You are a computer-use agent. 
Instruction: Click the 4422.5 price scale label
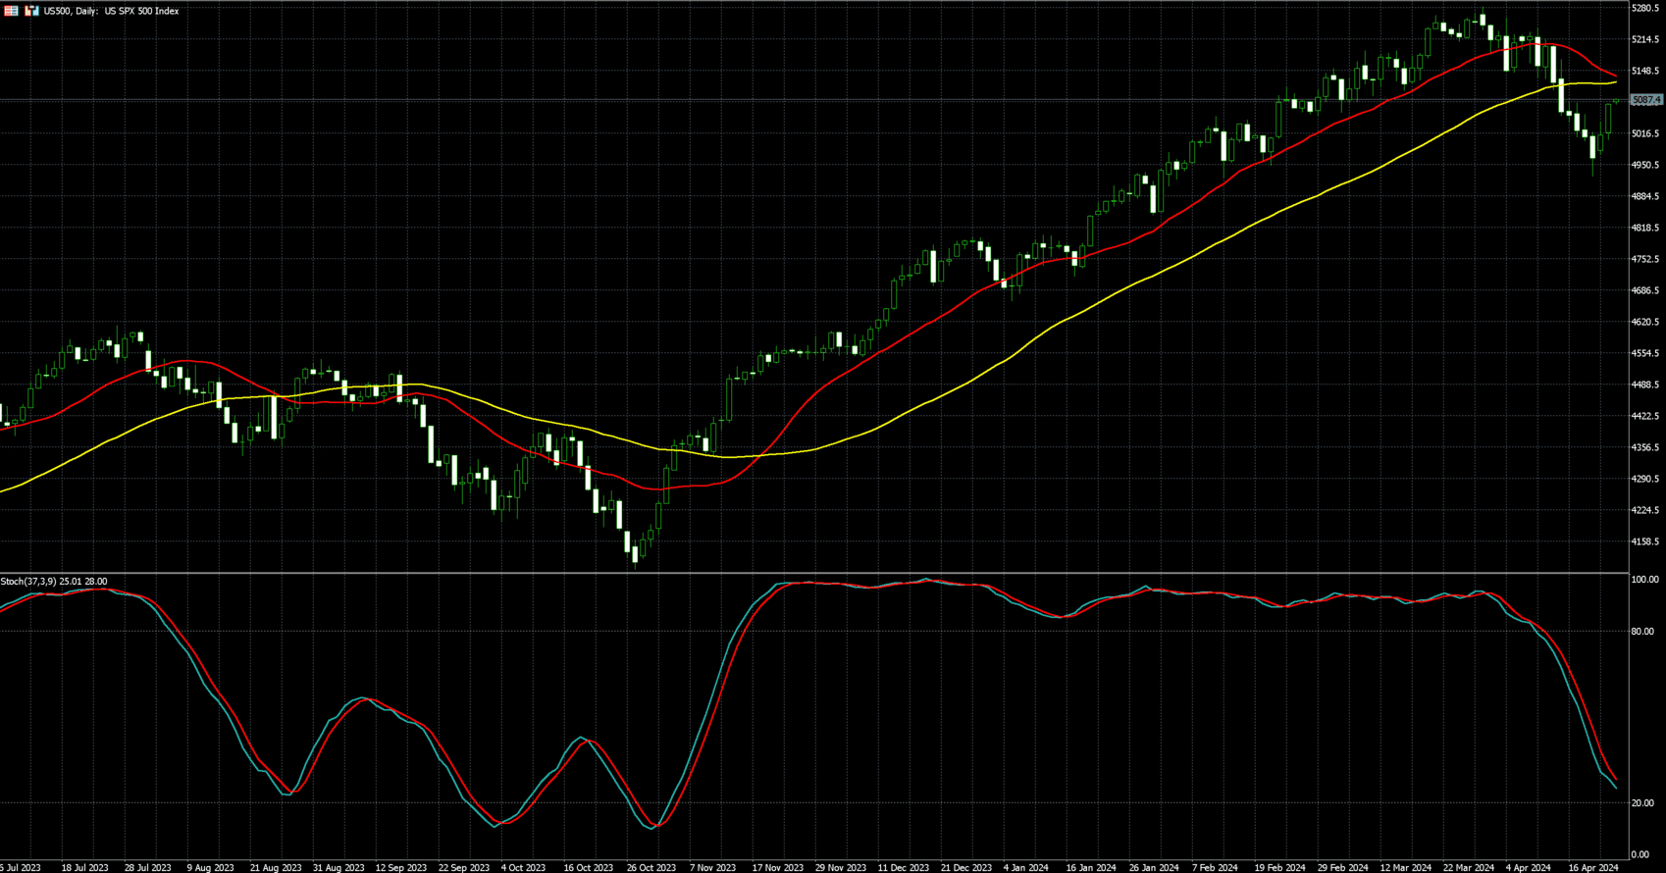click(1645, 416)
